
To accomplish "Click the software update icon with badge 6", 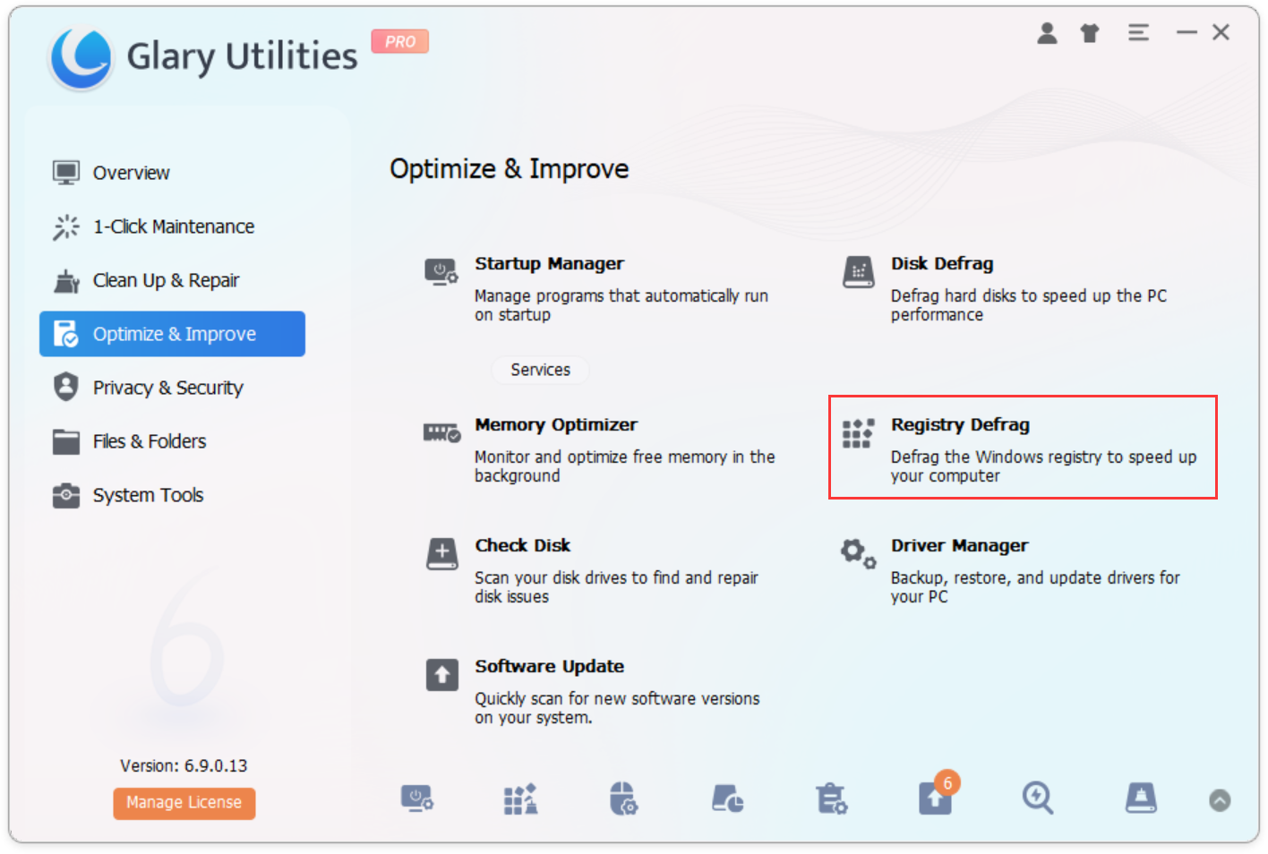I will 935,797.
